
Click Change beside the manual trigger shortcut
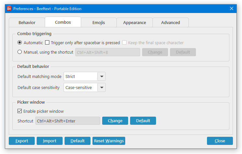point(155,52)
